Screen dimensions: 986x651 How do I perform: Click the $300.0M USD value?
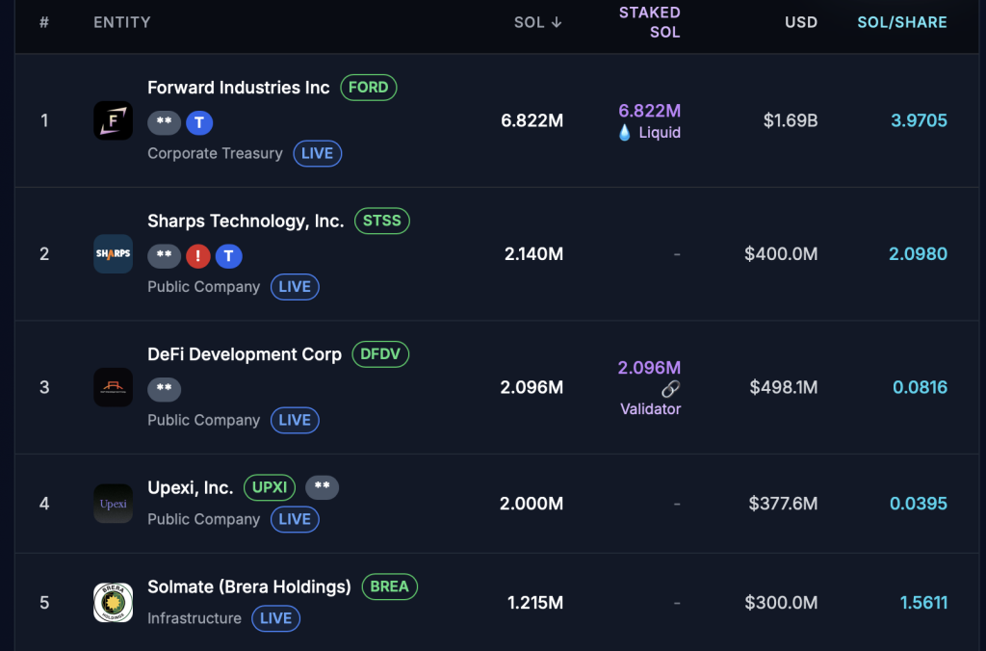781,603
